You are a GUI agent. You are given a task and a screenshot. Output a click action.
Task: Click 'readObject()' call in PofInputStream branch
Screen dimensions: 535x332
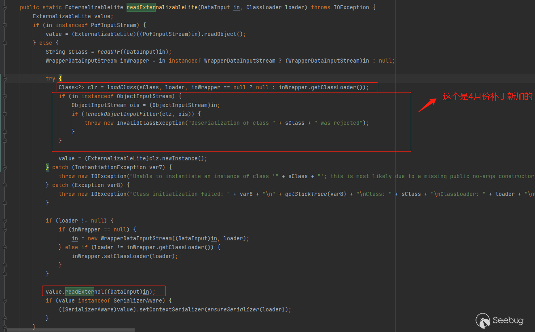pyautogui.click(x=224, y=34)
